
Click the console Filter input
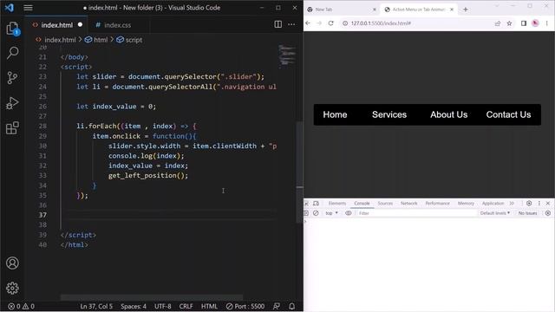(x=416, y=213)
